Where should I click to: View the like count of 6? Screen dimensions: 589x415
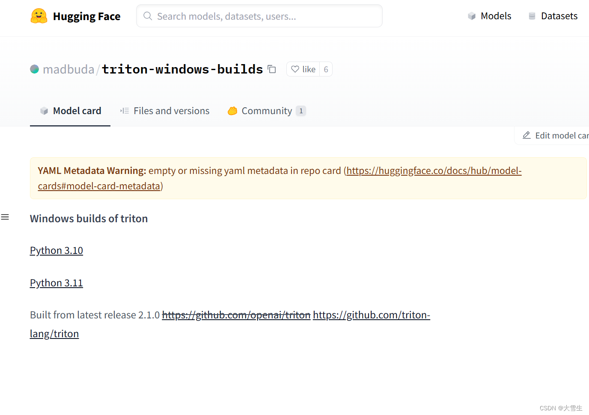point(326,69)
